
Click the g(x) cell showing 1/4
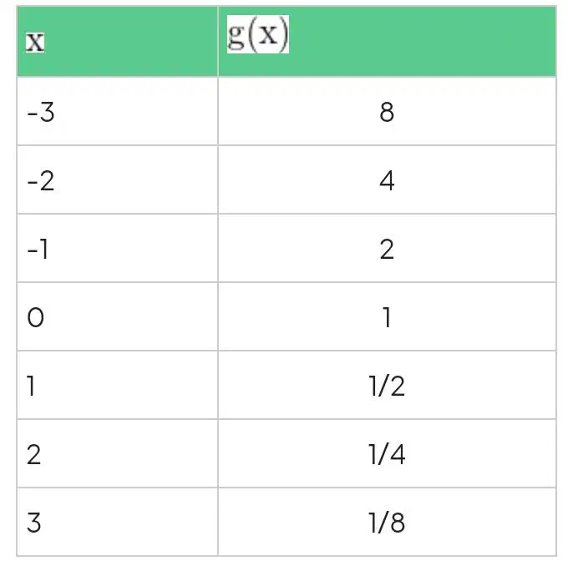[x=388, y=453]
